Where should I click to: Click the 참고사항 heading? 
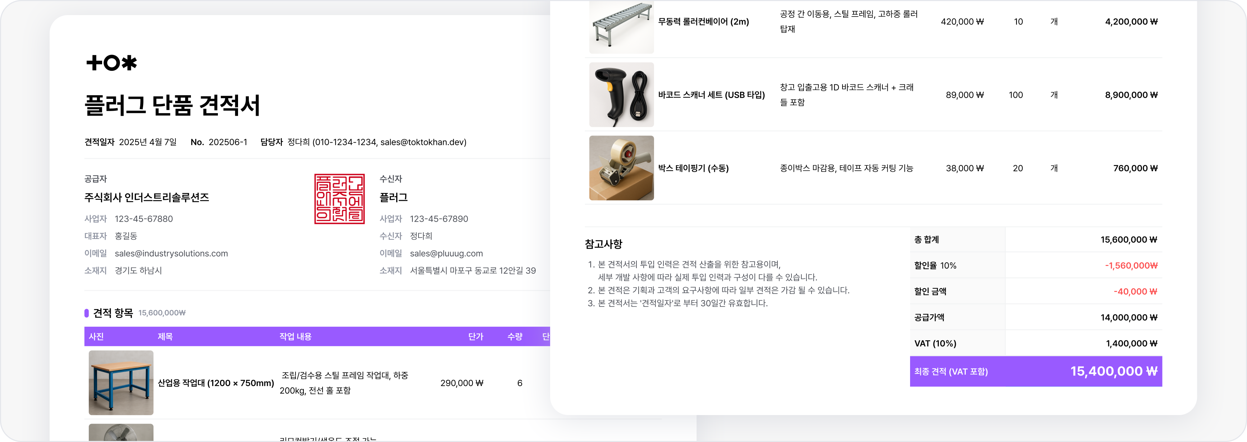point(604,244)
